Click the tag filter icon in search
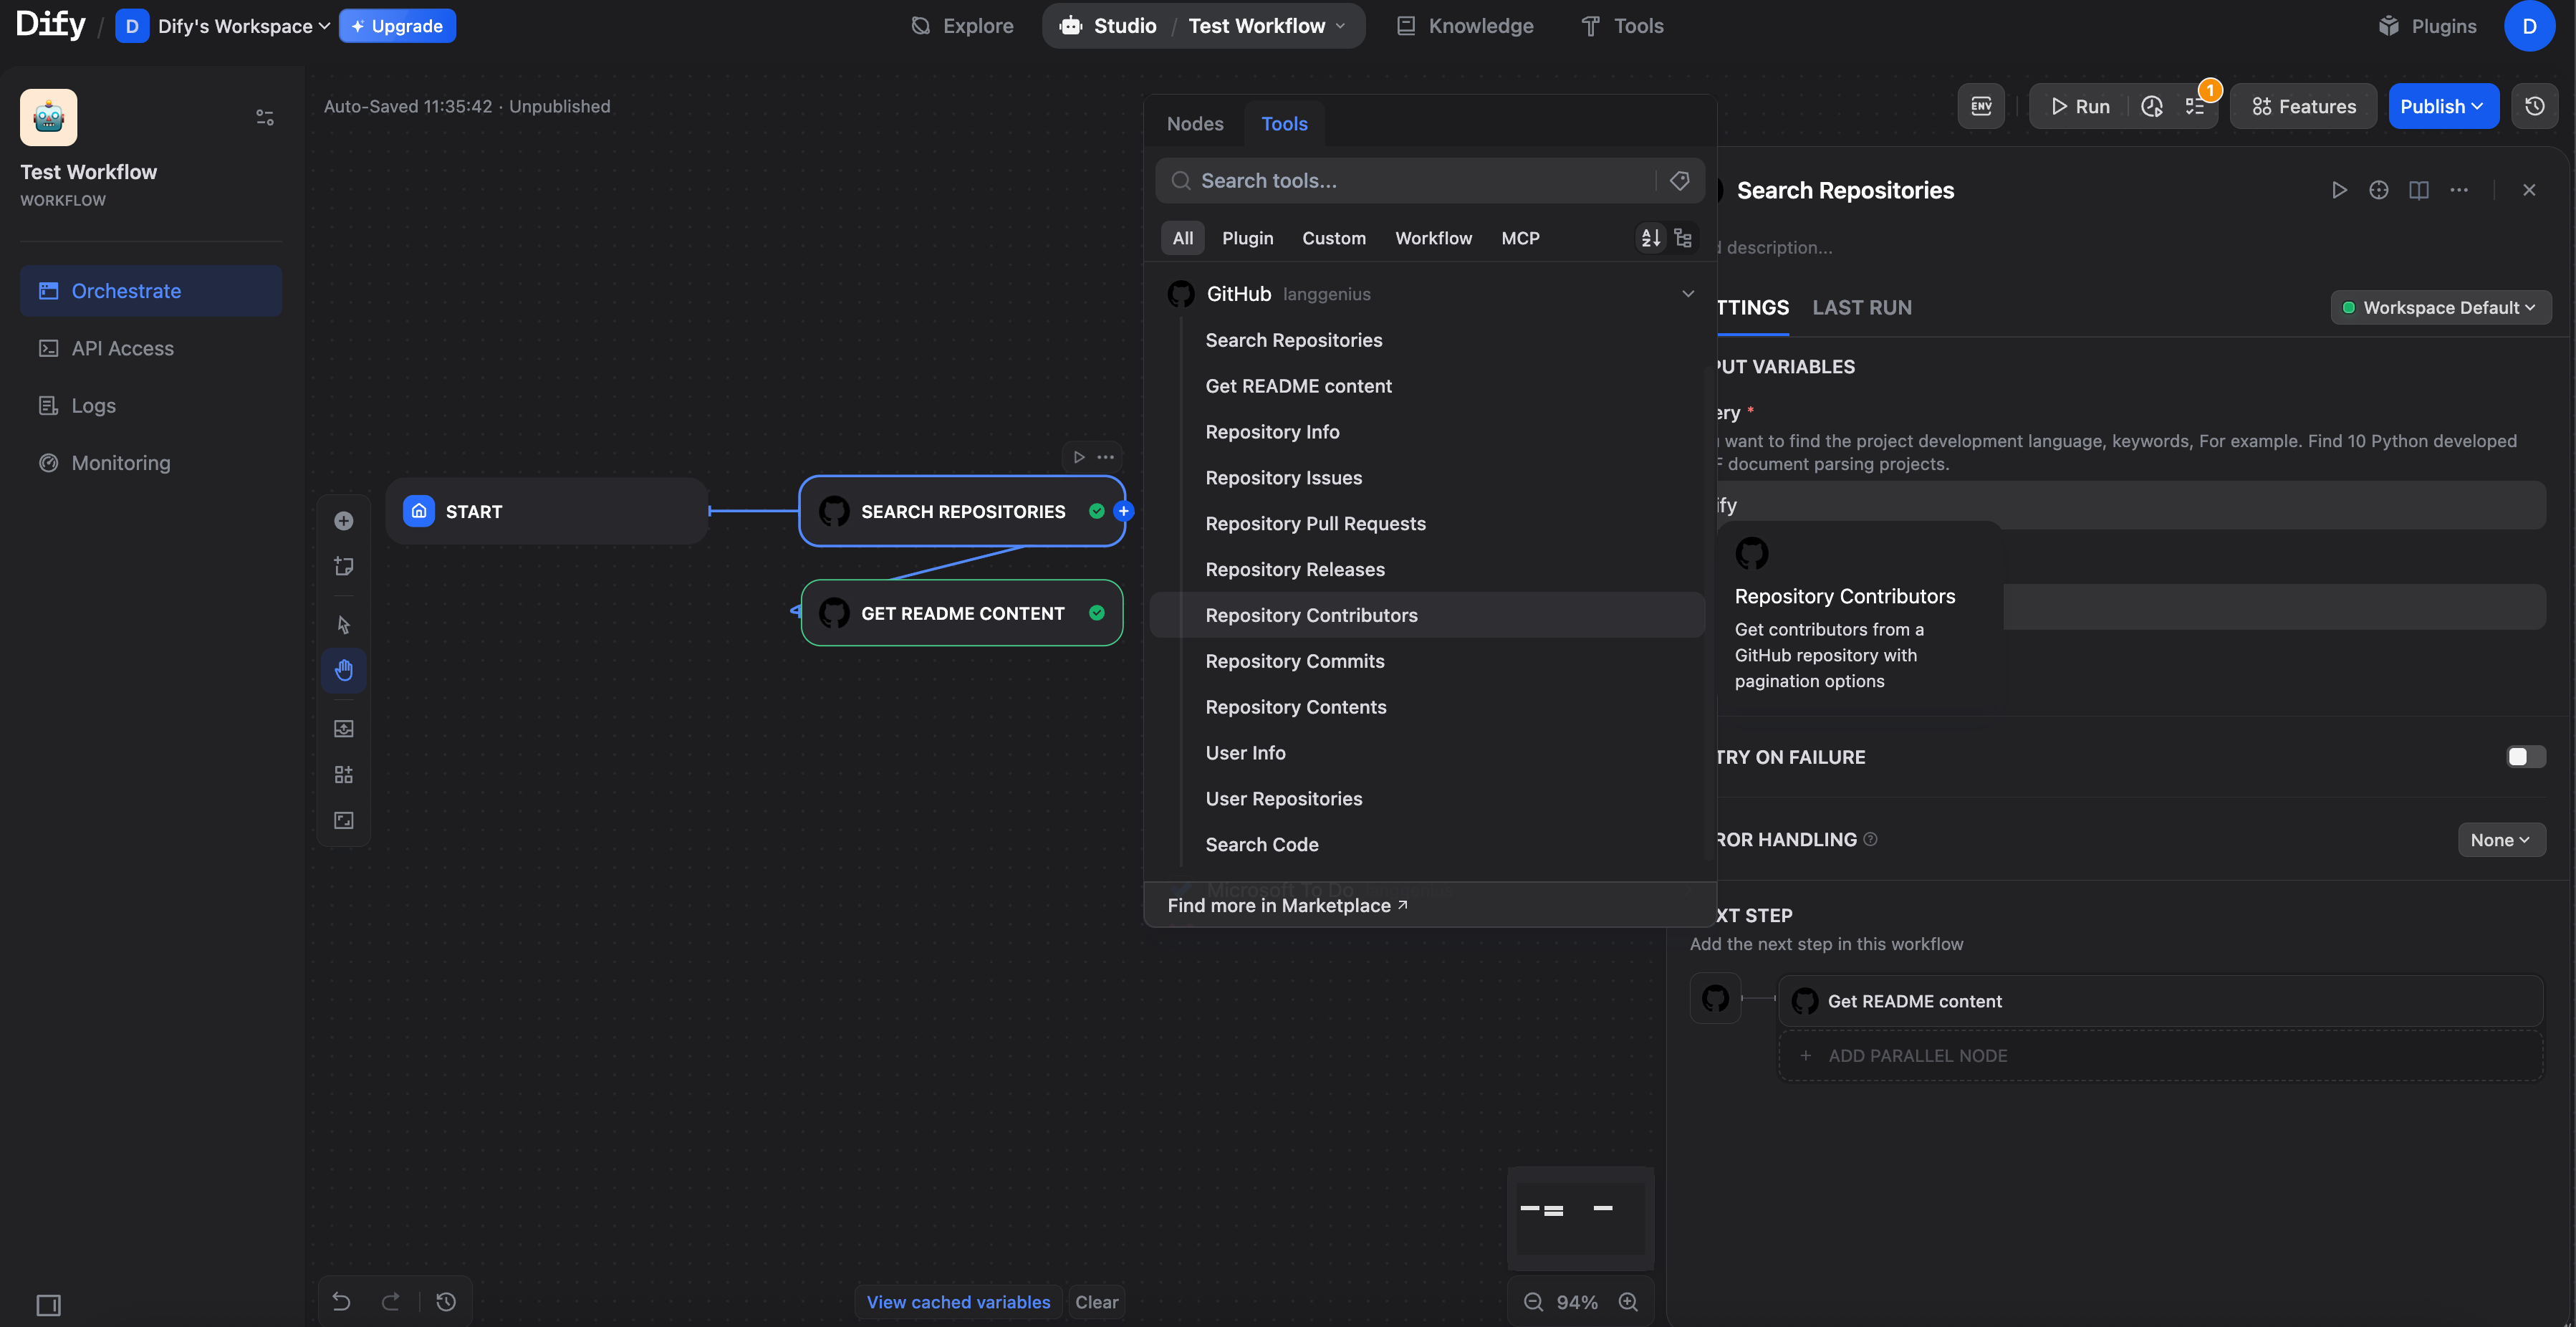 (1679, 180)
